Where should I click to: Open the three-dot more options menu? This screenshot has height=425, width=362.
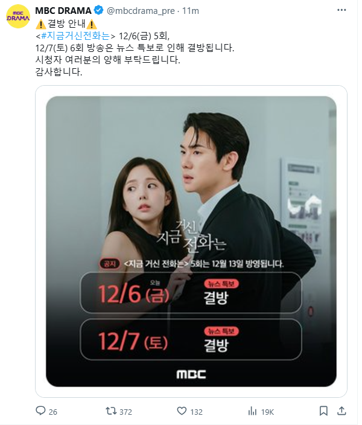(x=341, y=10)
